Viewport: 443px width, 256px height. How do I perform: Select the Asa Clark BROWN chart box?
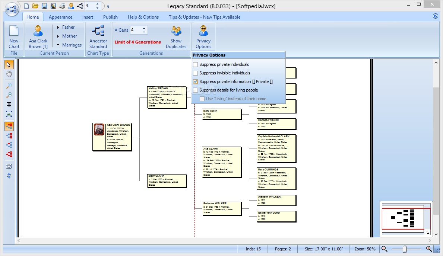click(x=112, y=137)
